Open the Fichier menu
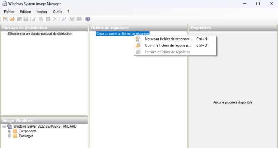Image resolution: width=278 pixels, height=148 pixels. coord(9,12)
